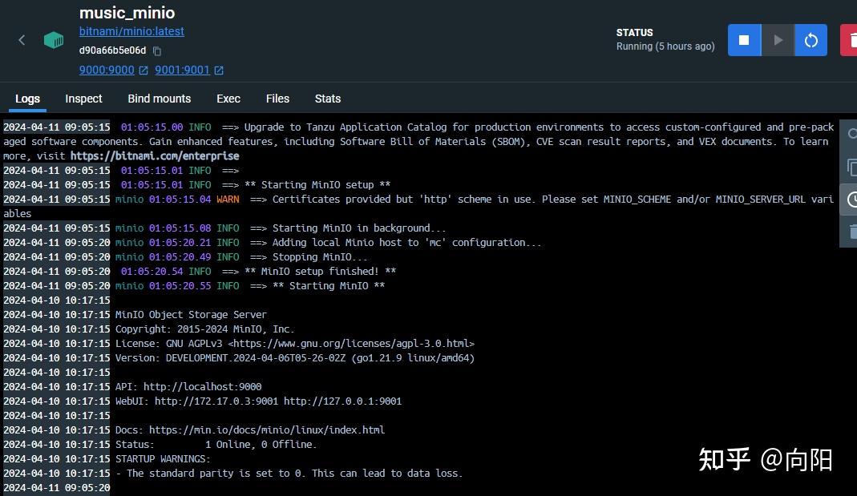Delete the container with the red trash button
The image size is (857, 496).
point(849,40)
